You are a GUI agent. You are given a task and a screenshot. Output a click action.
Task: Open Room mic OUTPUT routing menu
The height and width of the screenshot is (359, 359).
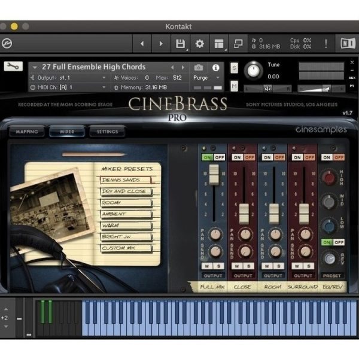(x=273, y=276)
